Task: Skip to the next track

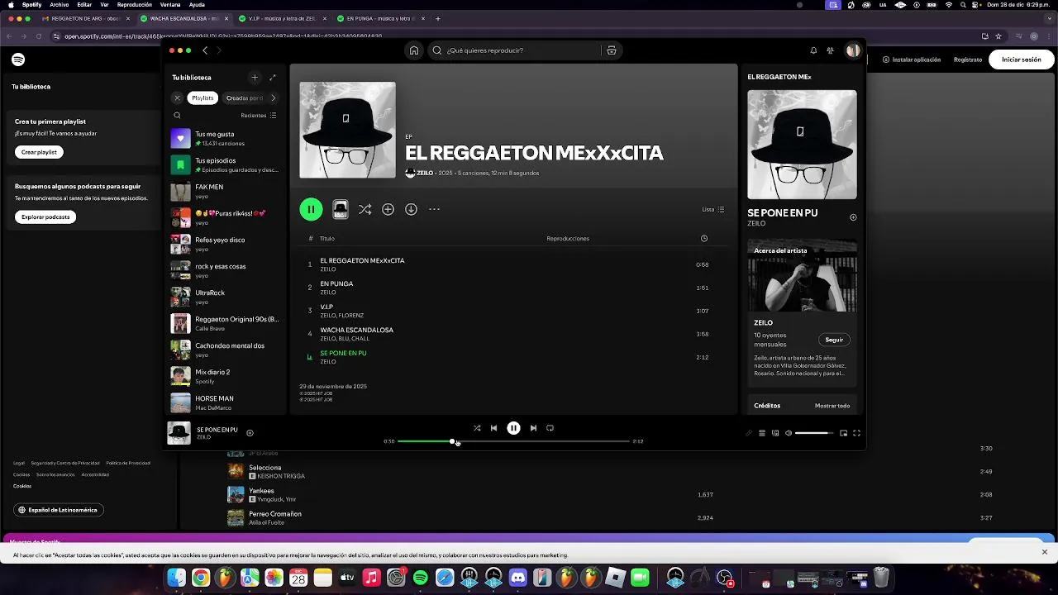Action: coord(533,428)
